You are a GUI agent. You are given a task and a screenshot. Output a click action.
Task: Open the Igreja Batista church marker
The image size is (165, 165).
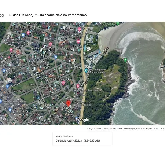tap(34, 69)
